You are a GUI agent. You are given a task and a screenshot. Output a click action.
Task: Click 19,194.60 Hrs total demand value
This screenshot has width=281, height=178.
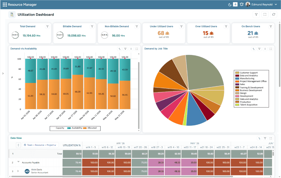[x=31, y=36]
